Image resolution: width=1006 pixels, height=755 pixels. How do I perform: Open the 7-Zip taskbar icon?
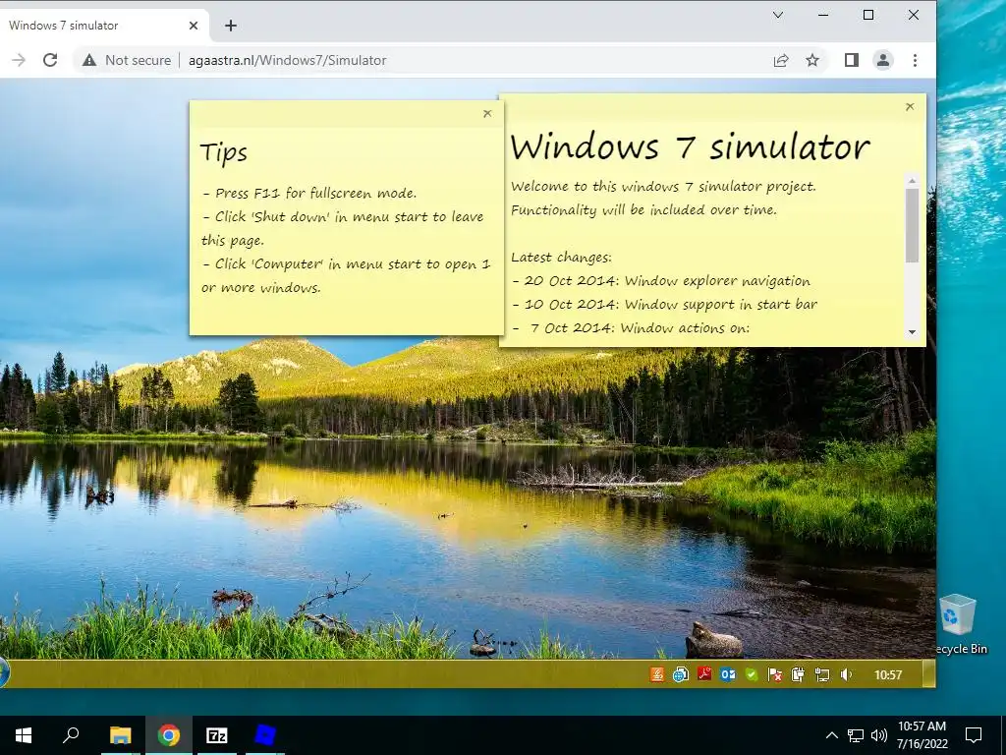[216, 735]
